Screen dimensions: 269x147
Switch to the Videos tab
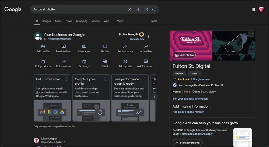95,21
